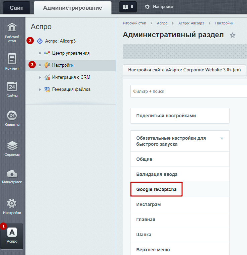Click the Аспро: Allcorp3 diamond logo icon
This screenshot has height=255, width=247.
(x=40, y=41)
